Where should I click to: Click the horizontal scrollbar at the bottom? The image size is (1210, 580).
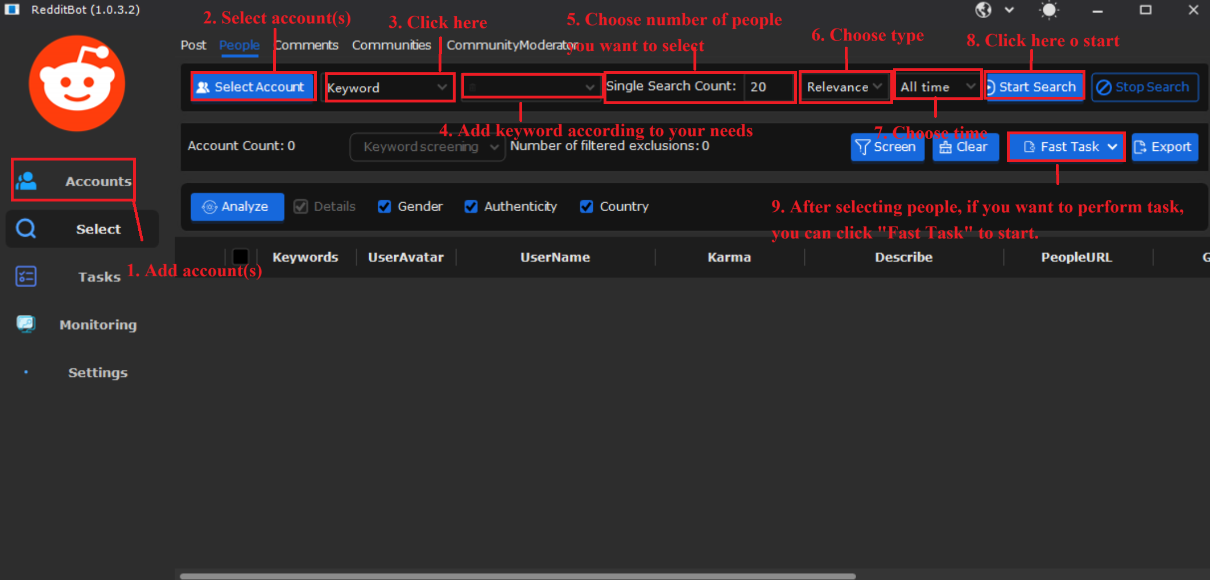click(x=518, y=576)
